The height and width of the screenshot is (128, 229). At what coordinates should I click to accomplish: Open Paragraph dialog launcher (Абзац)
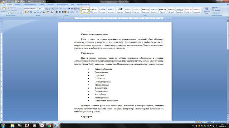point(79,15)
